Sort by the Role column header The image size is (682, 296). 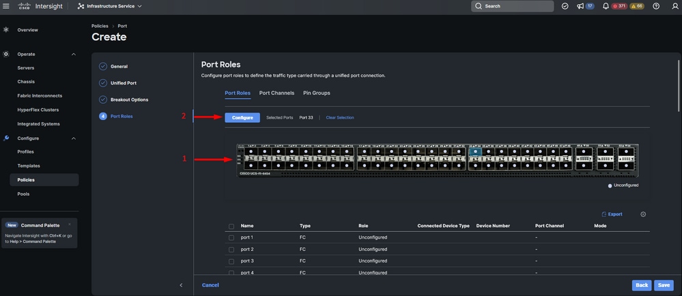pos(363,226)
